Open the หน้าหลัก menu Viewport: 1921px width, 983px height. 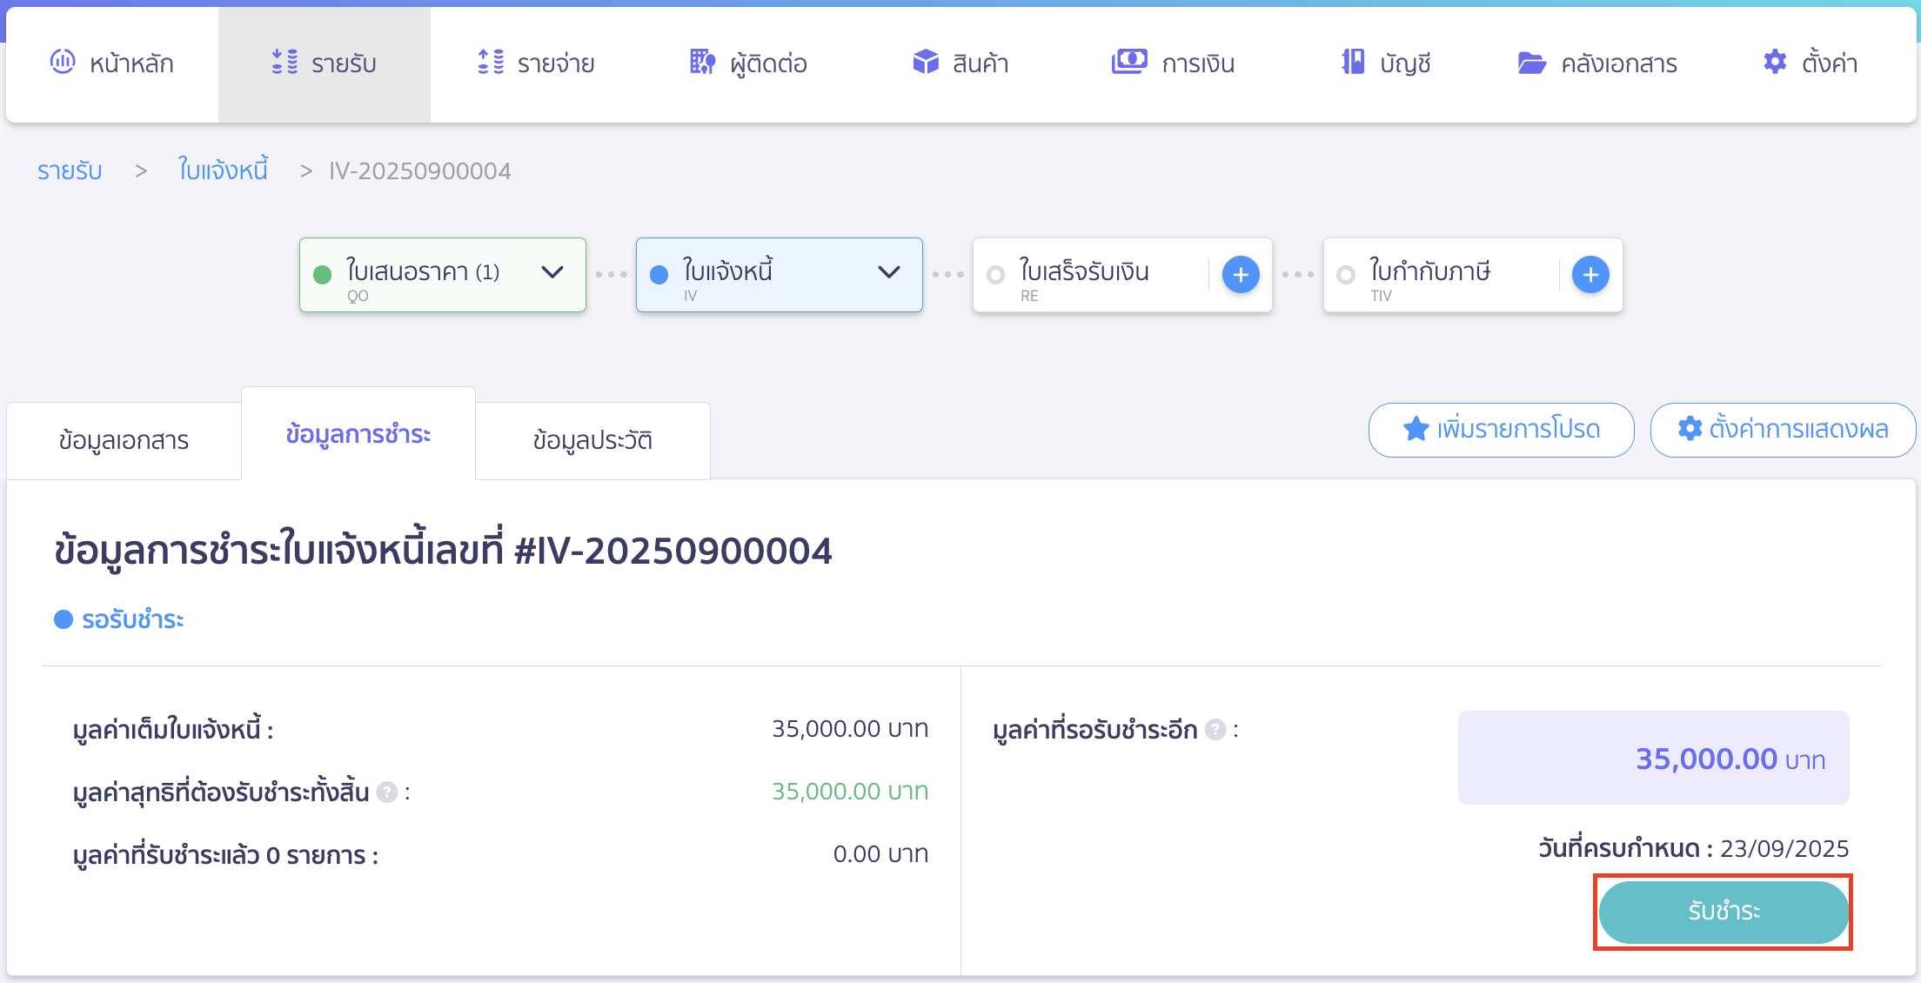[x=112, y=64]
